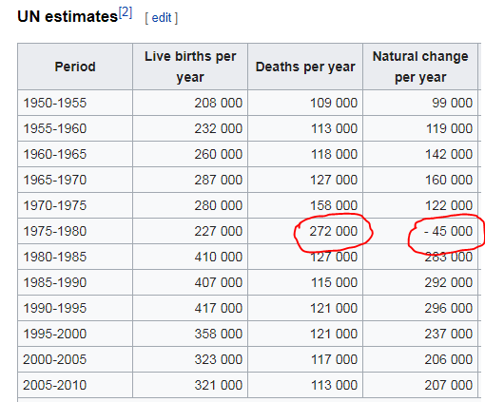
Task: Click the 227 000 live births value
Action: 219,231
